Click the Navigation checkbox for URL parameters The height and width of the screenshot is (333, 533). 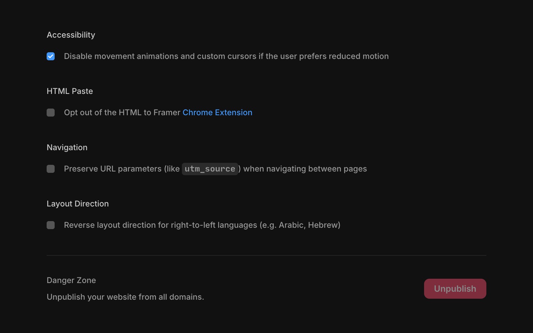pos(51,169)
